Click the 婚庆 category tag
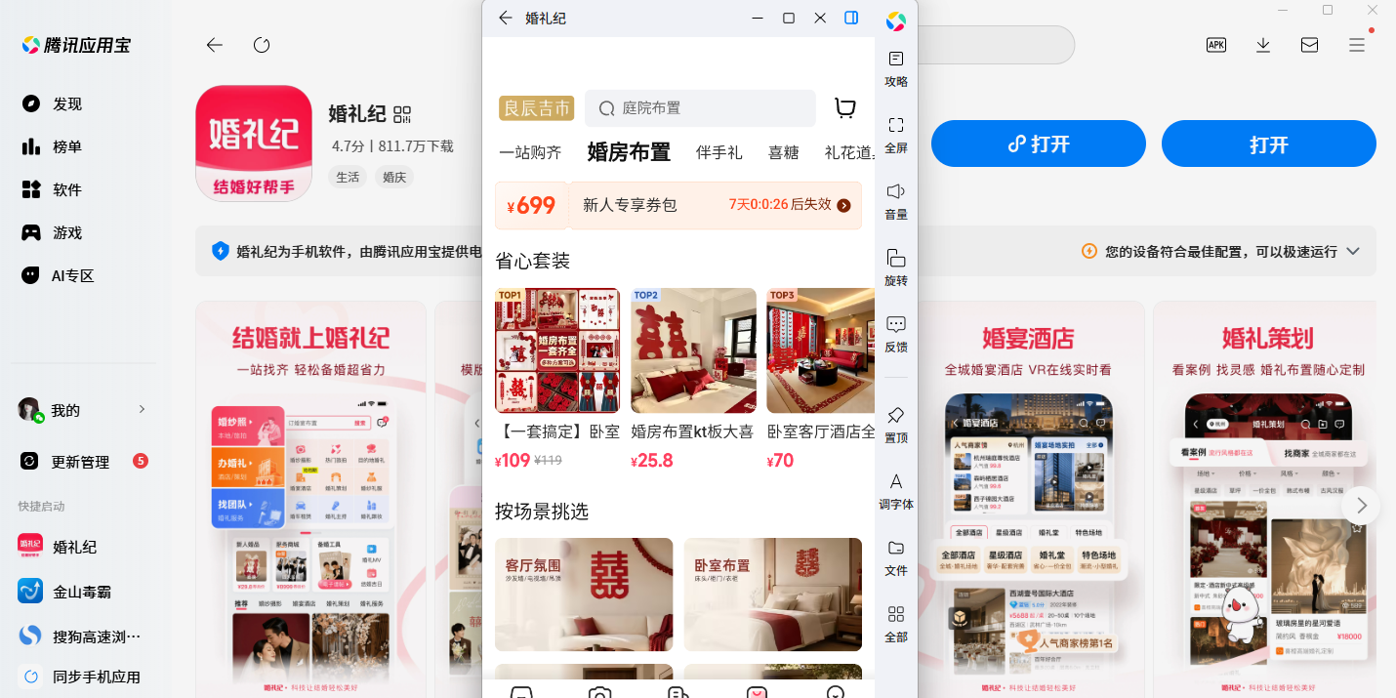This screenshot has height=698, width=1396. coord(394,177)
